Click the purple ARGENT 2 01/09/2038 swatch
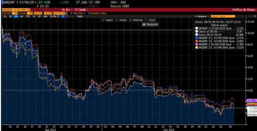Image resolution: width=257 pixels, height=131 pixels. 196,44
